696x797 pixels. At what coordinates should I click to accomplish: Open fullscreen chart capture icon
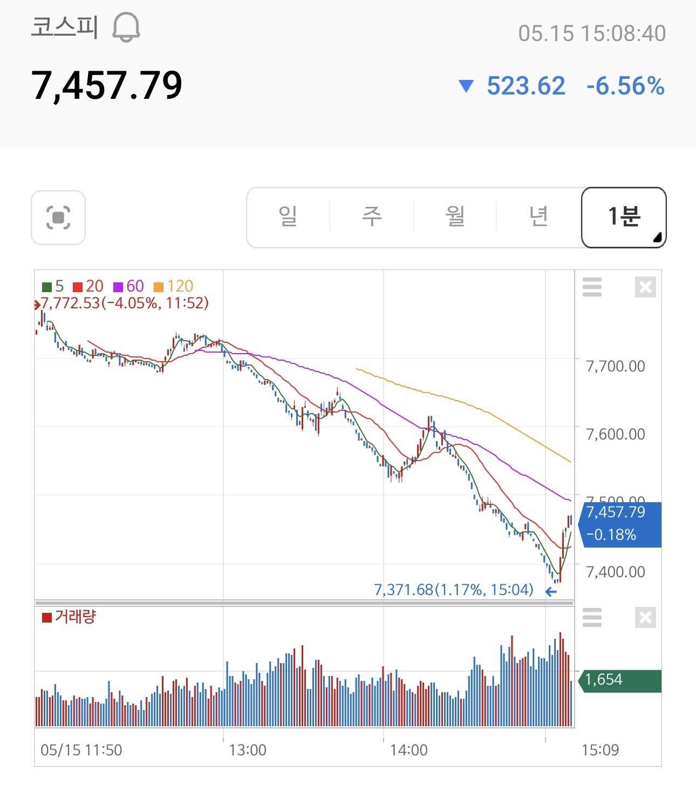pyautogui.click(x=58, y=218)
